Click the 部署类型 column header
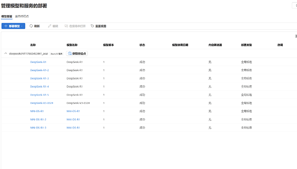The image size is (297, 169). [247, 45]
